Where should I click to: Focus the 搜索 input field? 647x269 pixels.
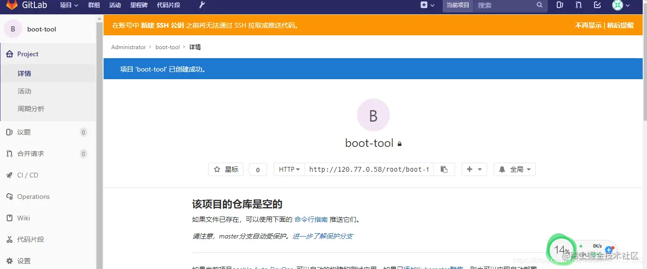(x=504, y=5)
